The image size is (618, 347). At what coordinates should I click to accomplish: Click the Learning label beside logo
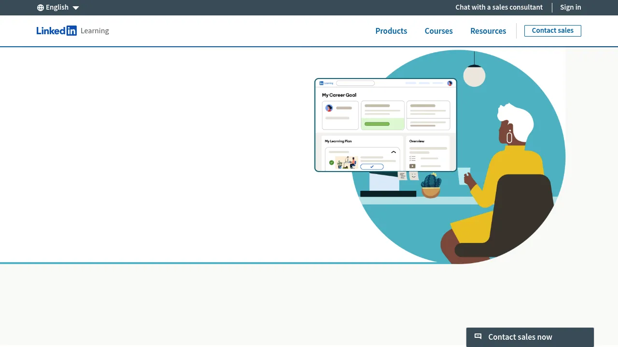click(95, 31)
